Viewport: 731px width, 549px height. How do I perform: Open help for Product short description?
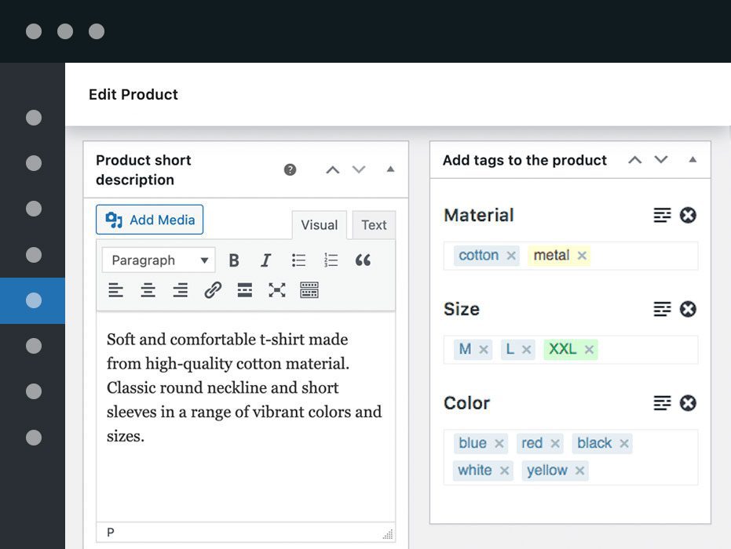(x=290, y=169)
